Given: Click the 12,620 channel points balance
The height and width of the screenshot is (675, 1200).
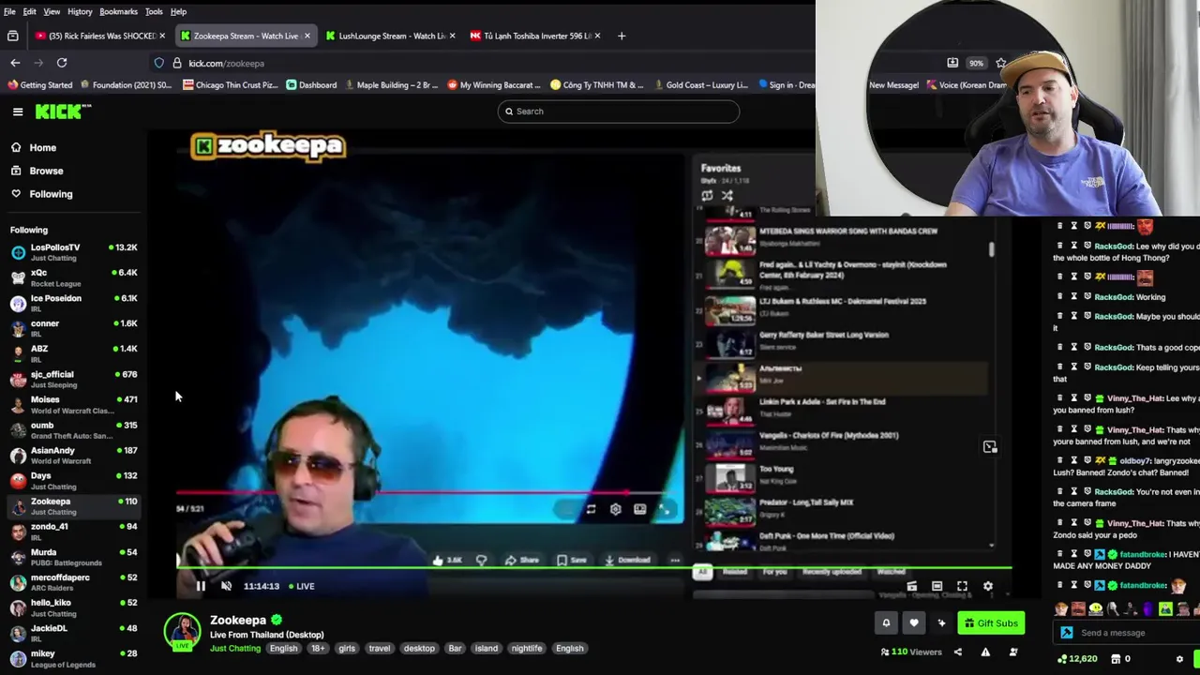Looking at the screenshot, I should (1077, 659).
